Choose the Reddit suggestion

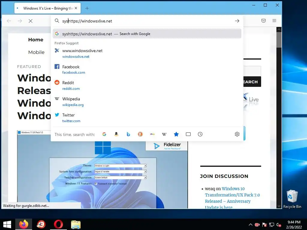[147, 85]
